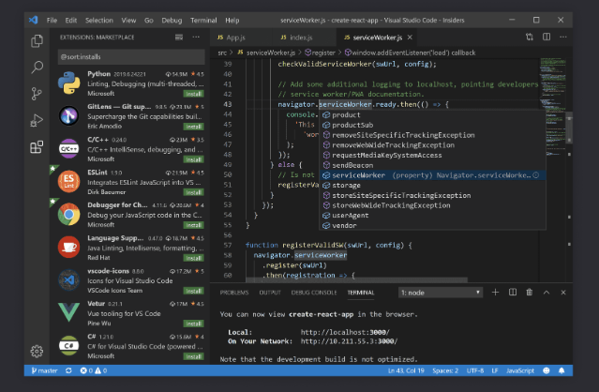
Task: Click the Python extension icon
Action: (x=68, y=83)
